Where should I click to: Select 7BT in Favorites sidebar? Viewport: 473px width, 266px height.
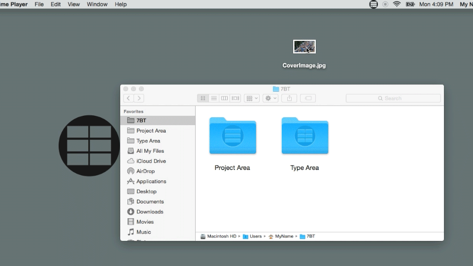[158, 120]
